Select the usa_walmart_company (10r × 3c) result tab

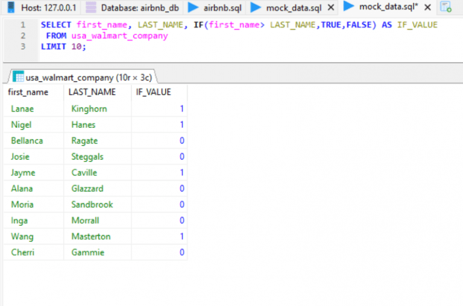click(x=83, y=77)
